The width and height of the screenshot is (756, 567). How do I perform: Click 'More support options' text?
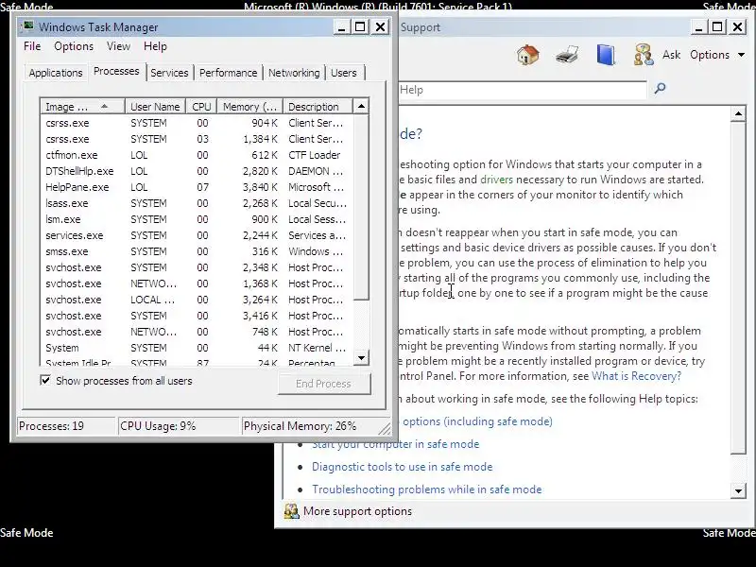(358, 511)
